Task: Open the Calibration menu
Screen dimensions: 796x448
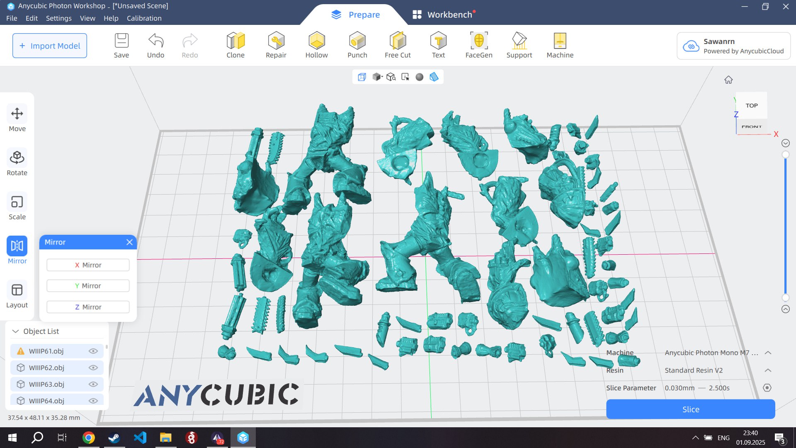Action: point(144,18)
